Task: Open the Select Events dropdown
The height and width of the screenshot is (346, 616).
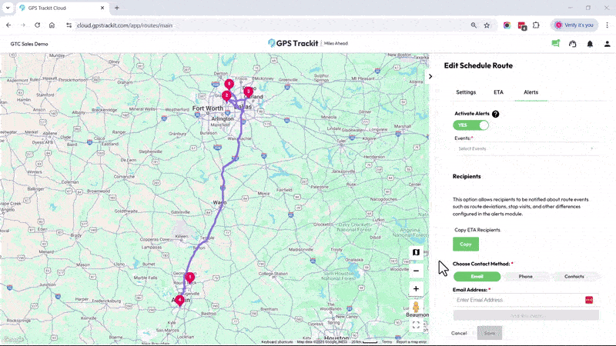Action: [526, 148]
